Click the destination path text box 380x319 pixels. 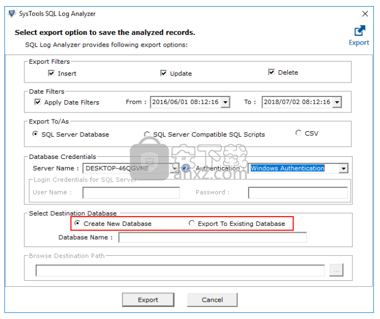click(x=180, y=270)
